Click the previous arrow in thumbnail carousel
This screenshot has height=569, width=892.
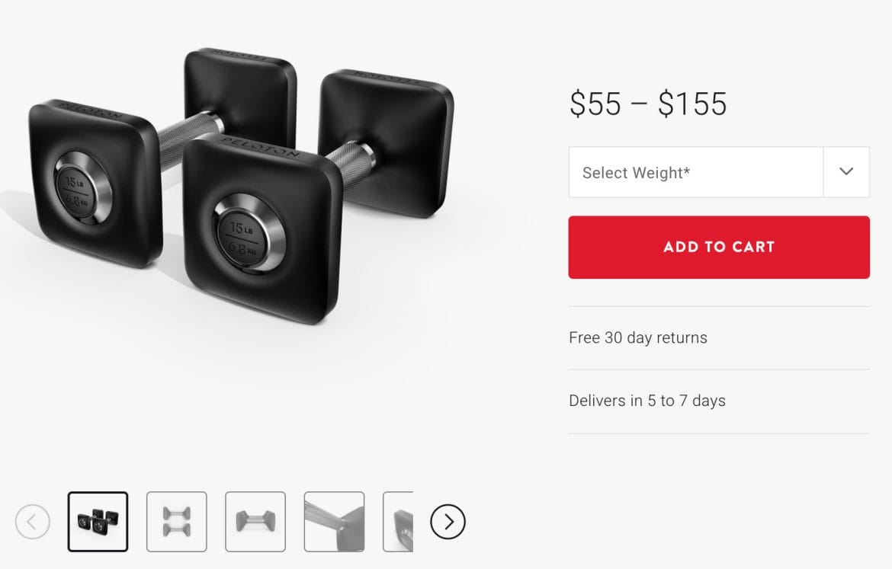pos(33,521)
